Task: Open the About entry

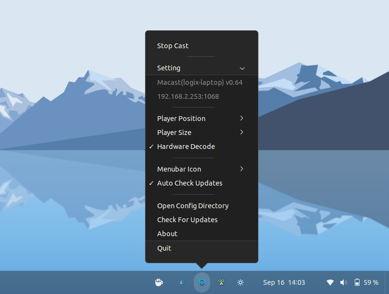Action: (x=167, y=233)
